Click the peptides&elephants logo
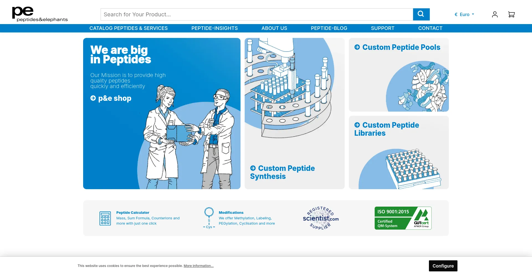 point(40,14)
